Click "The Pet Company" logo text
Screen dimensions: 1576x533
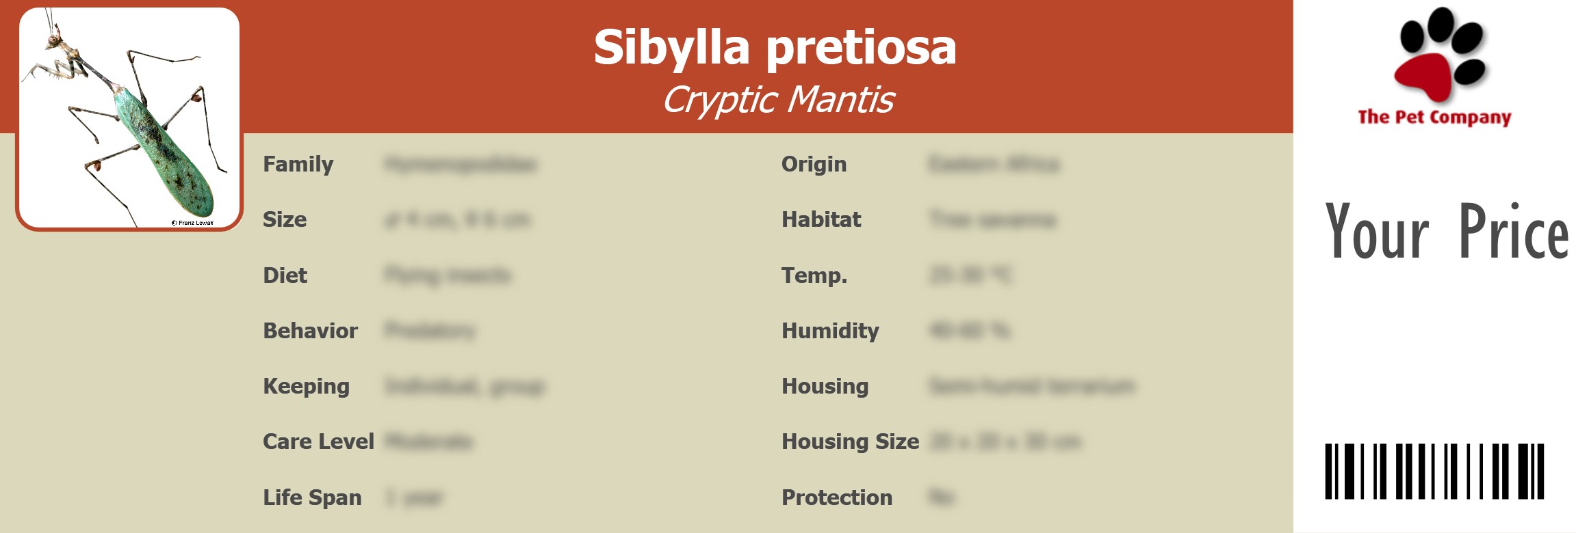[x=1434, y=117]
